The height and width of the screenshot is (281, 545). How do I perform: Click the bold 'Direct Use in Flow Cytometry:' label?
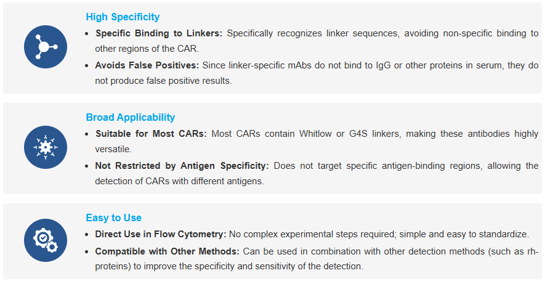coord(161,234)
